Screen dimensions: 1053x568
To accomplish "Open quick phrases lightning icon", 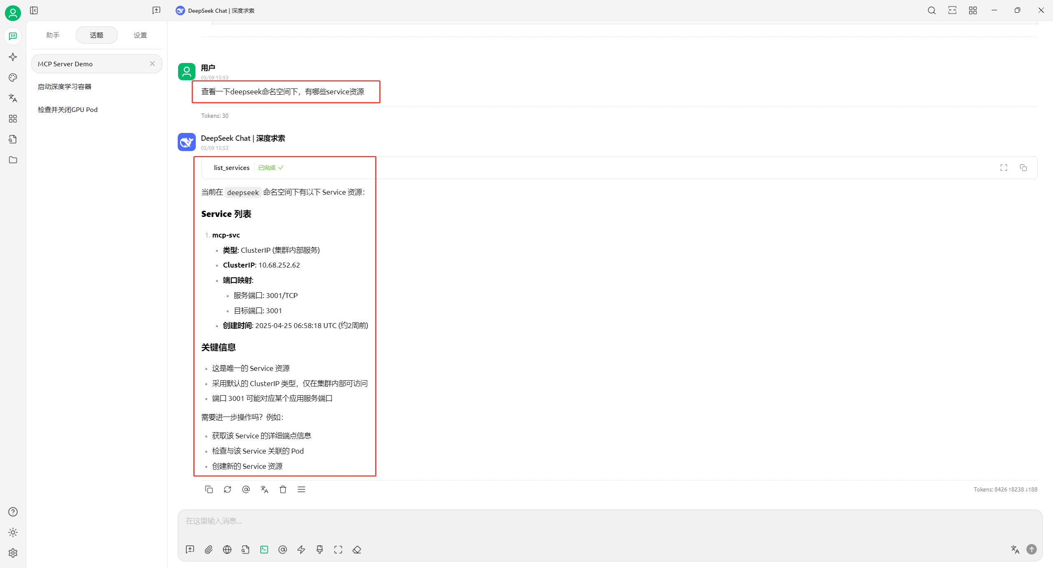I will 301,549.
